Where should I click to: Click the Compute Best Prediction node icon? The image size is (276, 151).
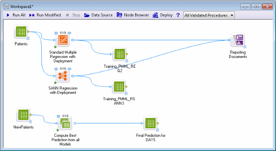tap(65, 123)
